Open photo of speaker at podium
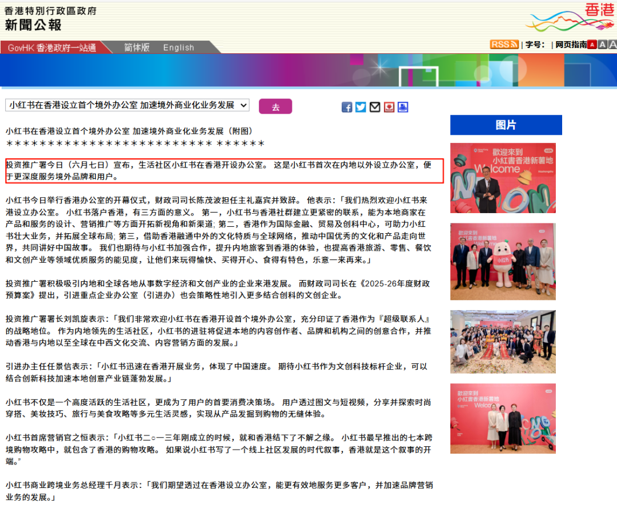617x508 pixels. pos(503,178)
